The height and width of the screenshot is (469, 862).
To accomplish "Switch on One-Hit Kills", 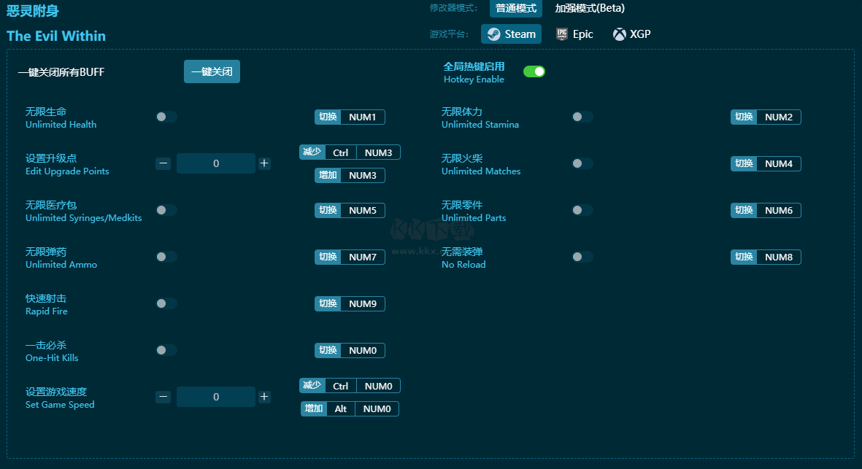I will pyautogui.click(x=166, y=350).
